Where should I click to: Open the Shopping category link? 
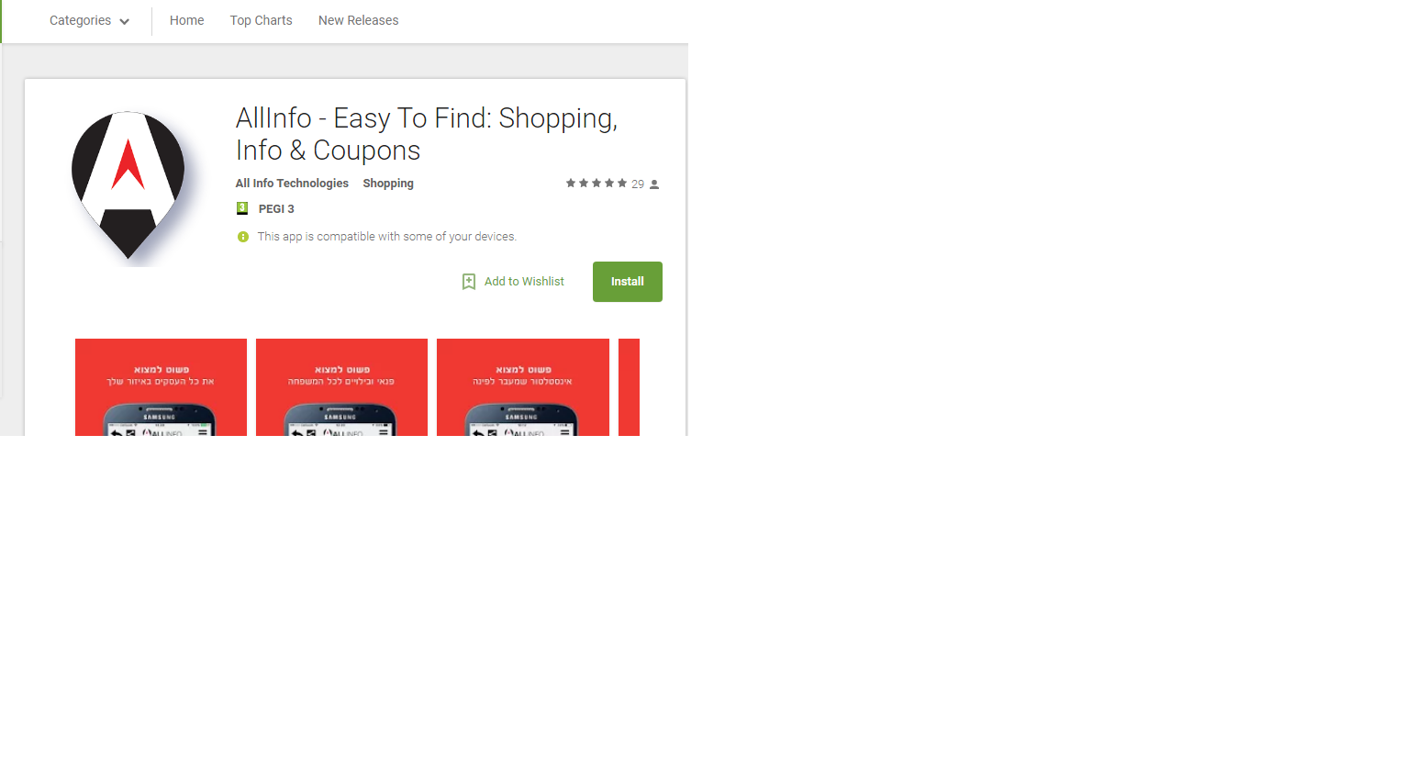coord(388,184)
